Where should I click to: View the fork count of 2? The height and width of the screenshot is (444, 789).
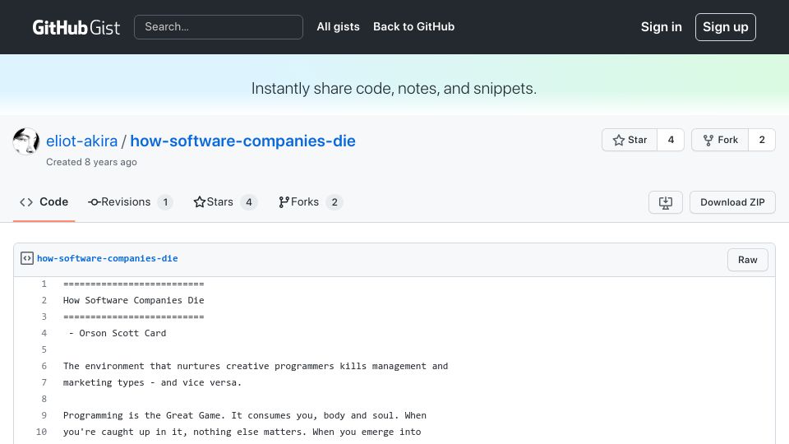click(x=762, y=140)
